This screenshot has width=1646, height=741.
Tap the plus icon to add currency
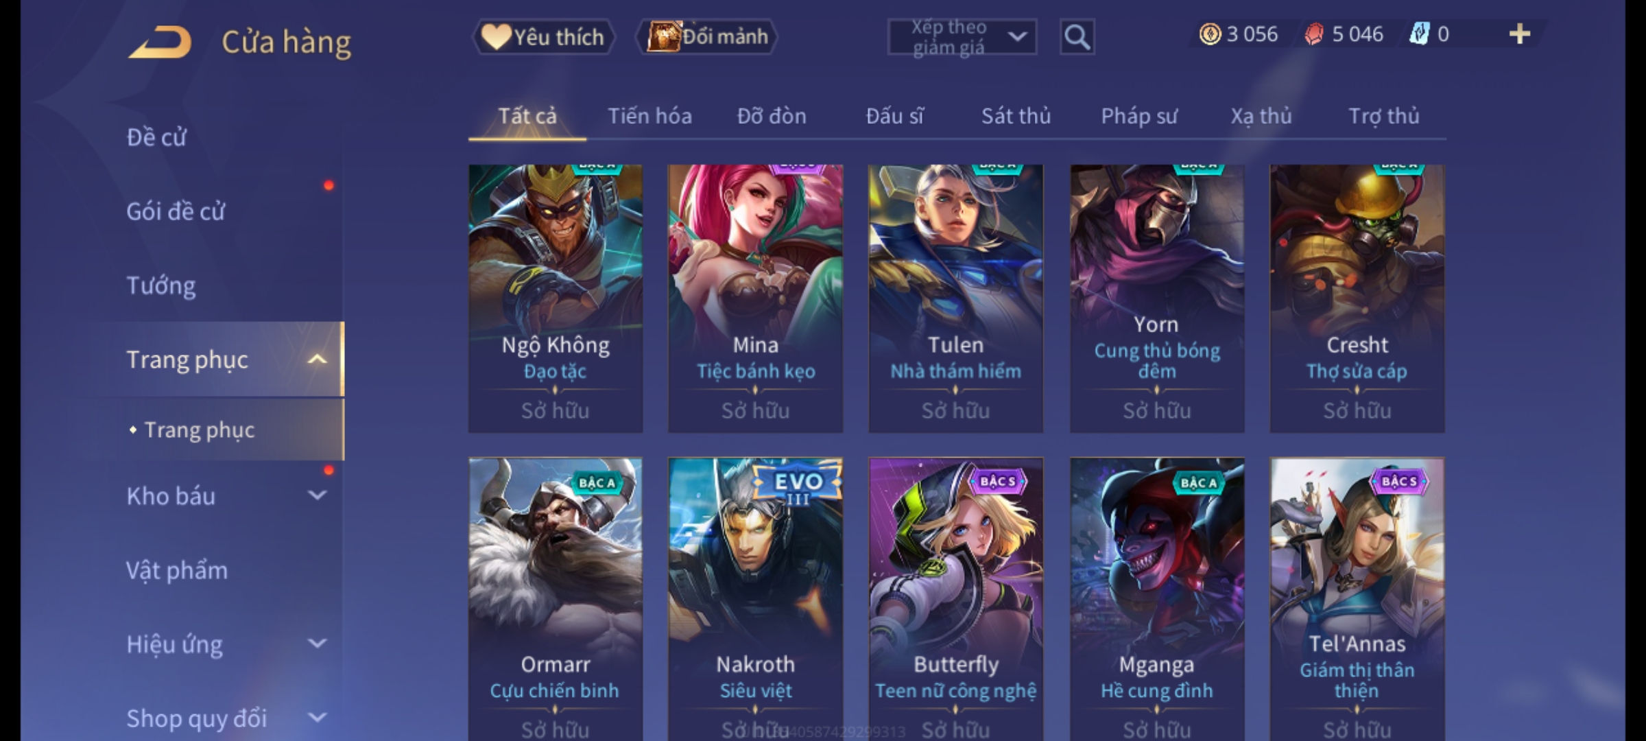coord(1520,34)
